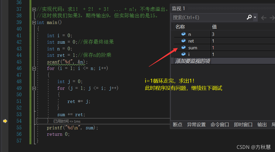Screen dimensions: 275x152
Task: Click 'int sum = 0;' declaration
Action: point(62,42)
